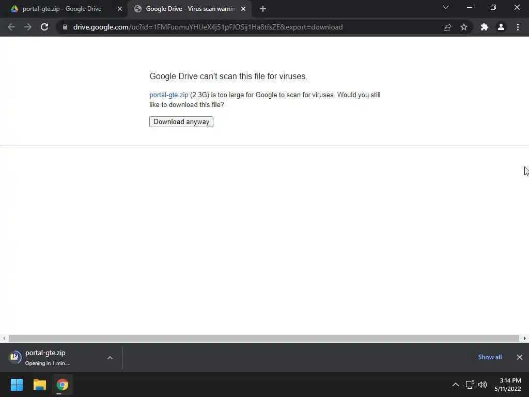Open the Extensions puzzle icon
Screen dimensions: 529x397
[x=485, y=27]
